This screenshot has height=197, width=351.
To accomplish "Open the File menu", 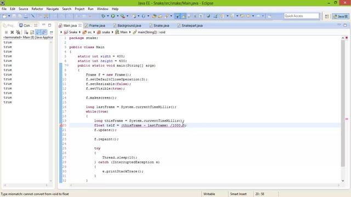I will pos(4,9).
